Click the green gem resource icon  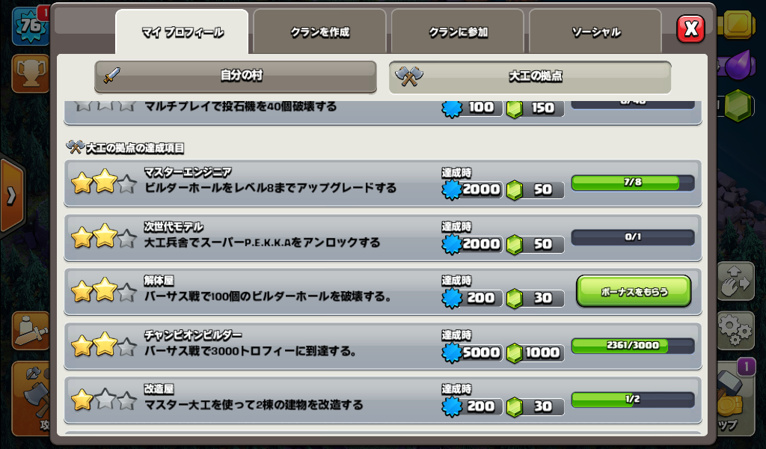pos(737,105)
